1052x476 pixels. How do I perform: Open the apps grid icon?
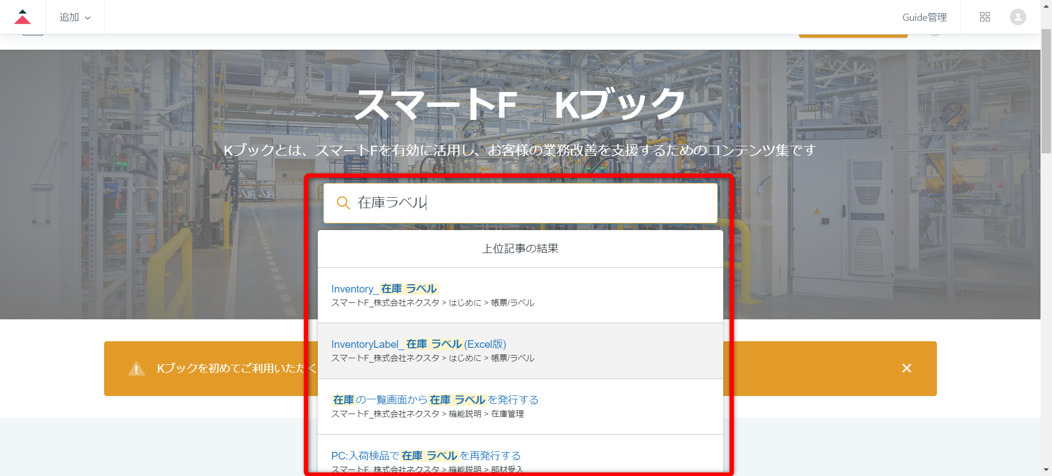[985, 17]
